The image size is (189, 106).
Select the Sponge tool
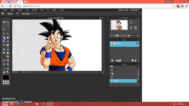click(8, 53)
